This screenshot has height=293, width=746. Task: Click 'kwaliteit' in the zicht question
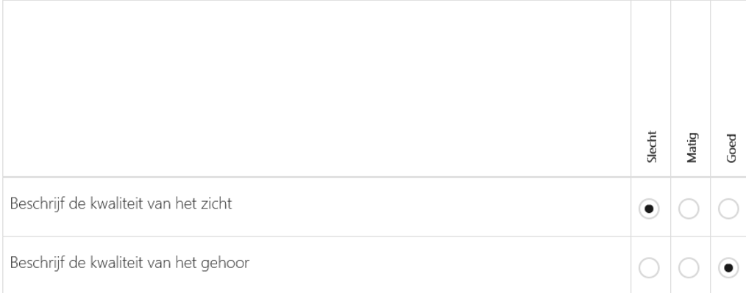point(116,203)
